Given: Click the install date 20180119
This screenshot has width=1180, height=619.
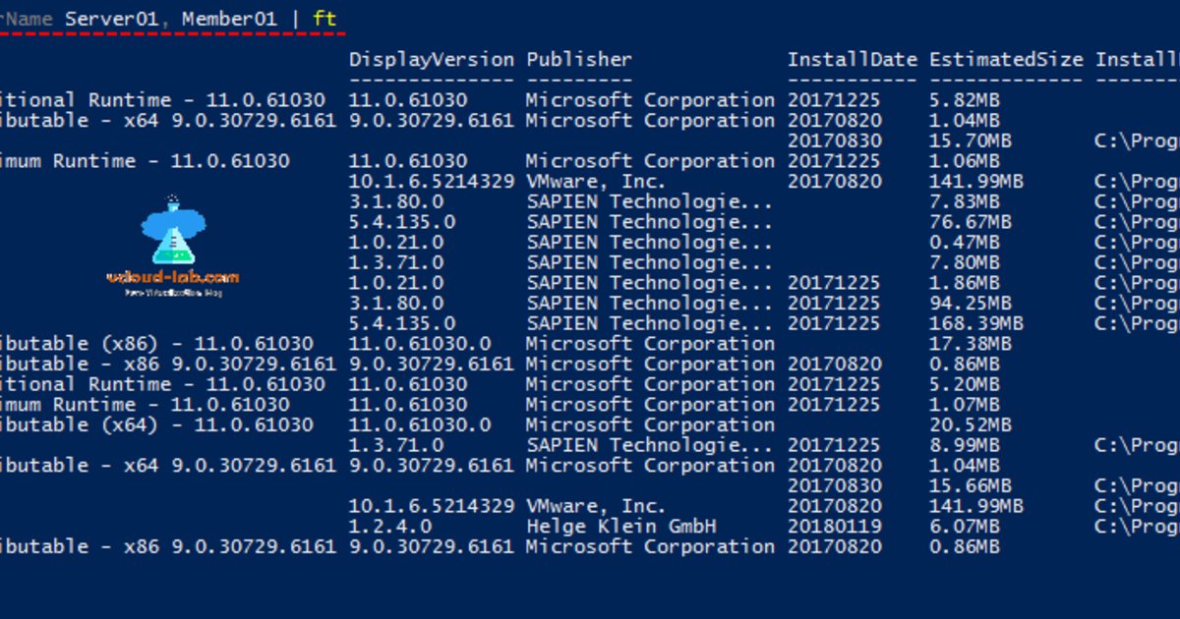Looking at the screenshot, I should point(834,527).
